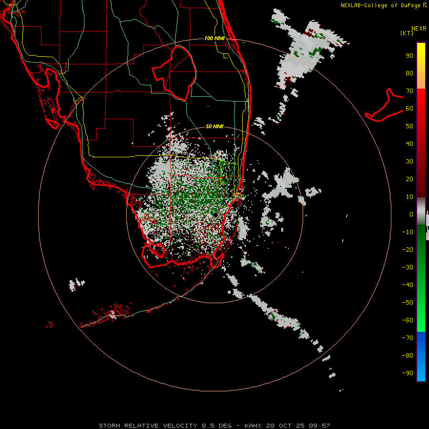Screen dimensions: 429x429
Task: Click the STORM RELATIVE VELOCITY caption text
Action: (148, 426)
